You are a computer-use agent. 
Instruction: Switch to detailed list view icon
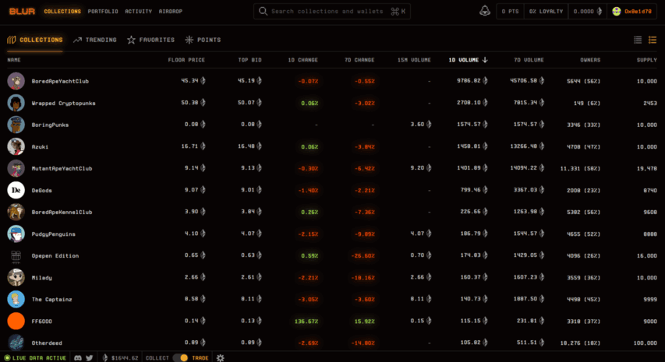pos(653,40)
